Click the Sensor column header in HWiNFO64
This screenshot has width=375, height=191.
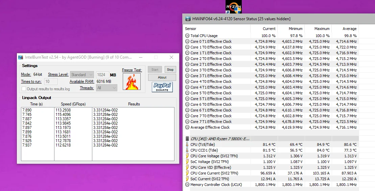191,29
